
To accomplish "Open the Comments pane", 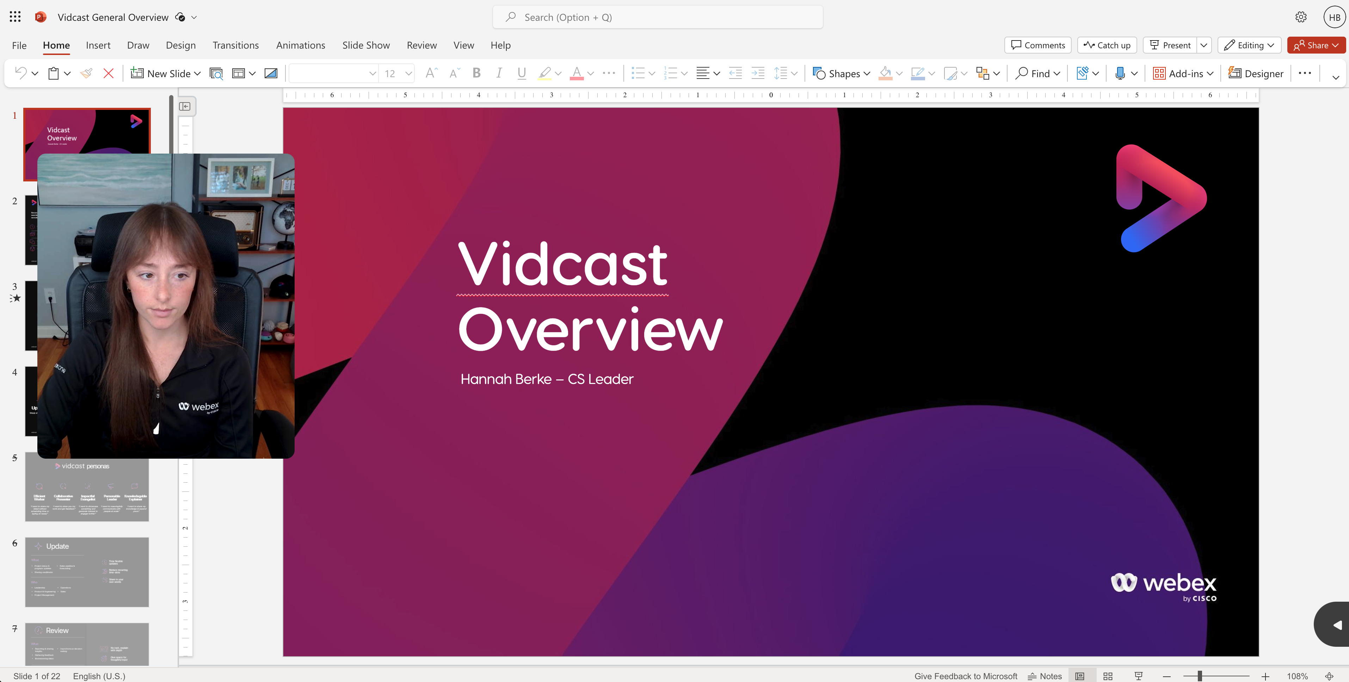I will coord(1038,45).
